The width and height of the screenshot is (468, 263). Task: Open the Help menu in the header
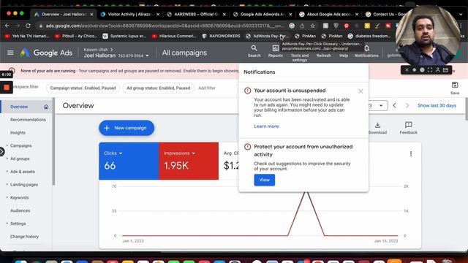click(344, 56)
